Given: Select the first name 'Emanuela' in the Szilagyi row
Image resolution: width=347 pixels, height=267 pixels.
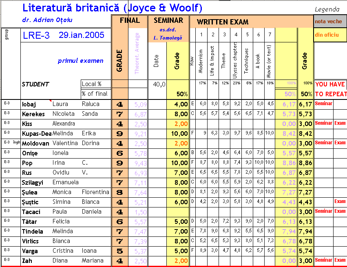Looking at the screenshot, I should pyautogui.click(x=66, y=182).
